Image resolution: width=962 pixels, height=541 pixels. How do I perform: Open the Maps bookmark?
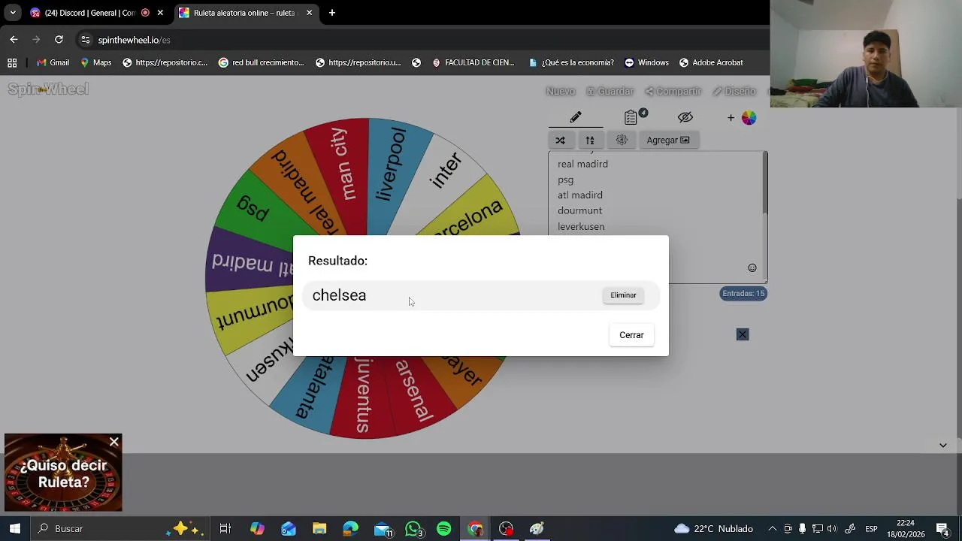tap(95, 62)
